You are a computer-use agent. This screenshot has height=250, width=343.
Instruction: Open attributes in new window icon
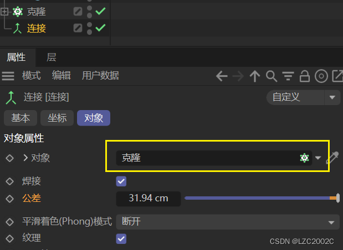coord(337,76)
